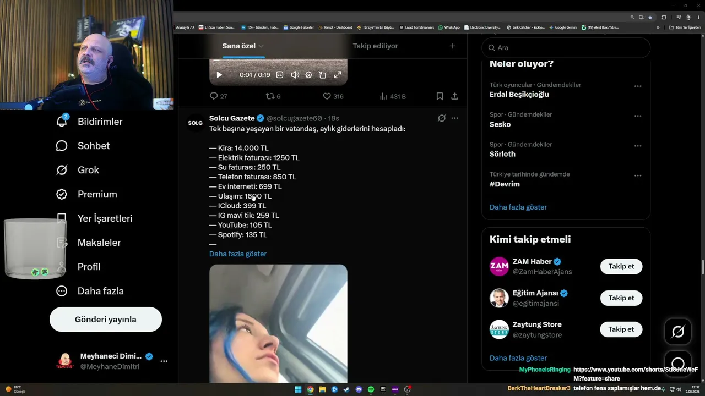
Task: Share the video post
Action: point(454,96)
